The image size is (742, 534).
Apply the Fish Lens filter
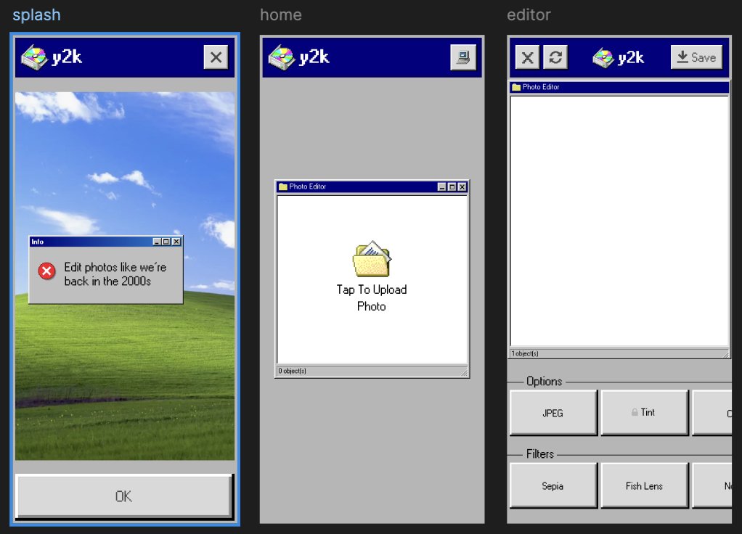(x=644, y=486)
